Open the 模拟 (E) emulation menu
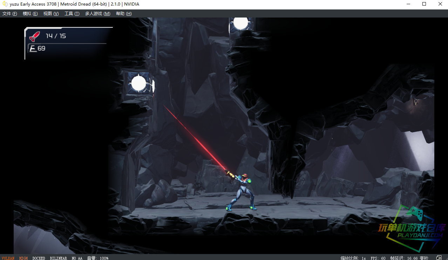This screenshot has width=448, height=260. [x=30, y=14]
